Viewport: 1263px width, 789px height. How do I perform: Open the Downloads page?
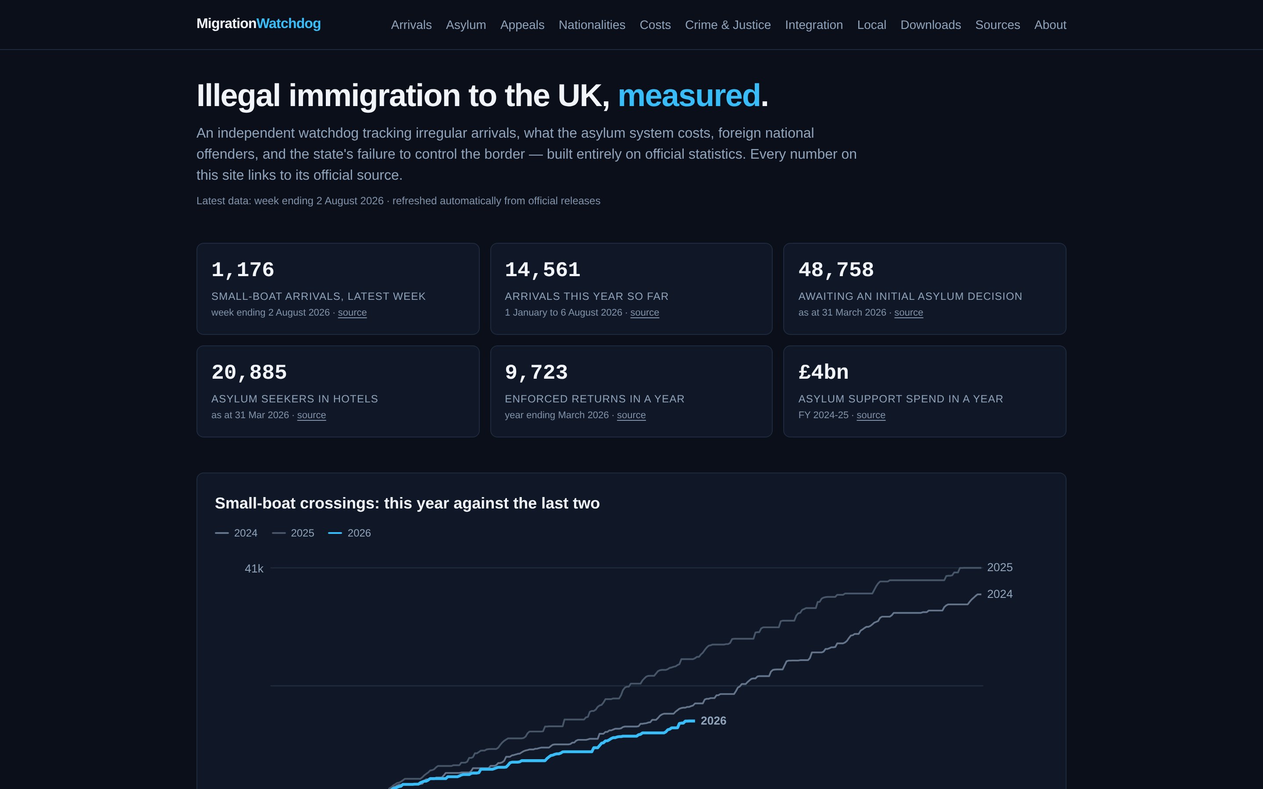(x=931, y=25)
